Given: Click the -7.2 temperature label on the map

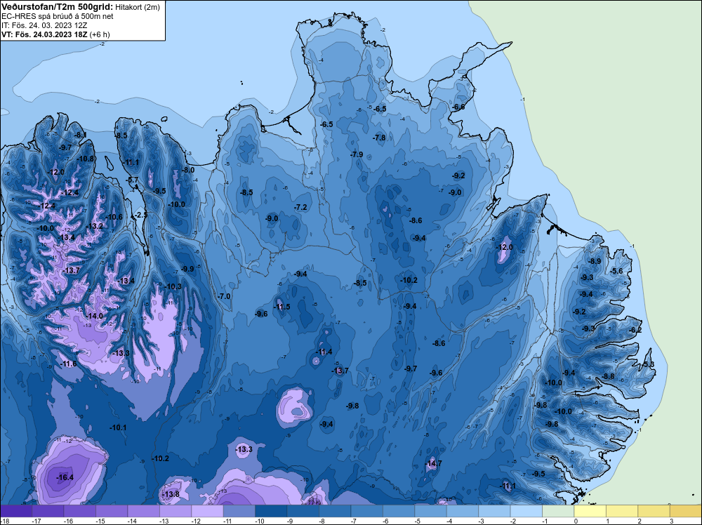Looking at the screenshot, I should [301, 207].
